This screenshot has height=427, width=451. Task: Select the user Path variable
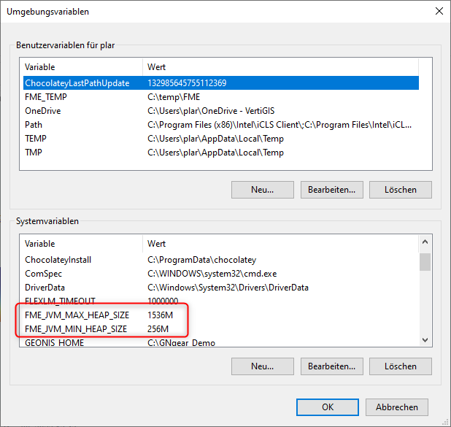(x=221, y=125)
